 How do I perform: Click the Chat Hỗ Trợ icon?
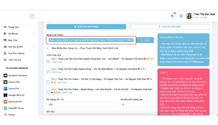(x=5, y=60)
